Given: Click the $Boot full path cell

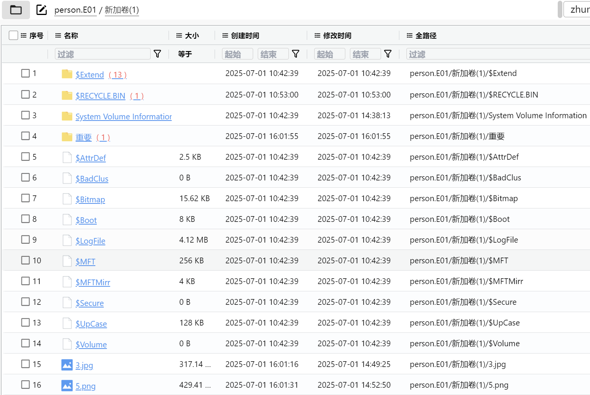Looking at the screenshot, I should click(x=459, y=219).
